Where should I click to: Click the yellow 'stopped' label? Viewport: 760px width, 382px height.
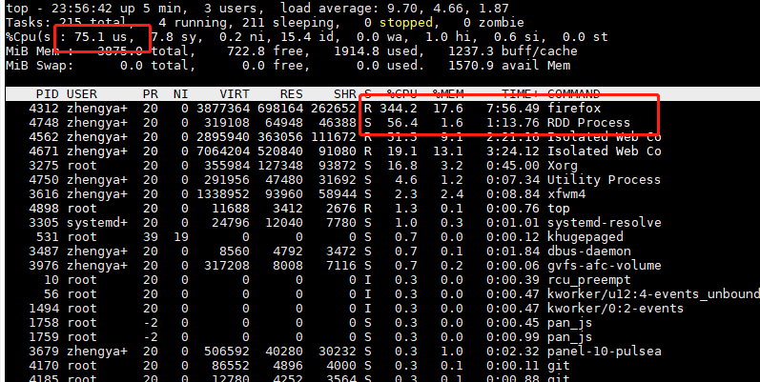pos(405,23)
